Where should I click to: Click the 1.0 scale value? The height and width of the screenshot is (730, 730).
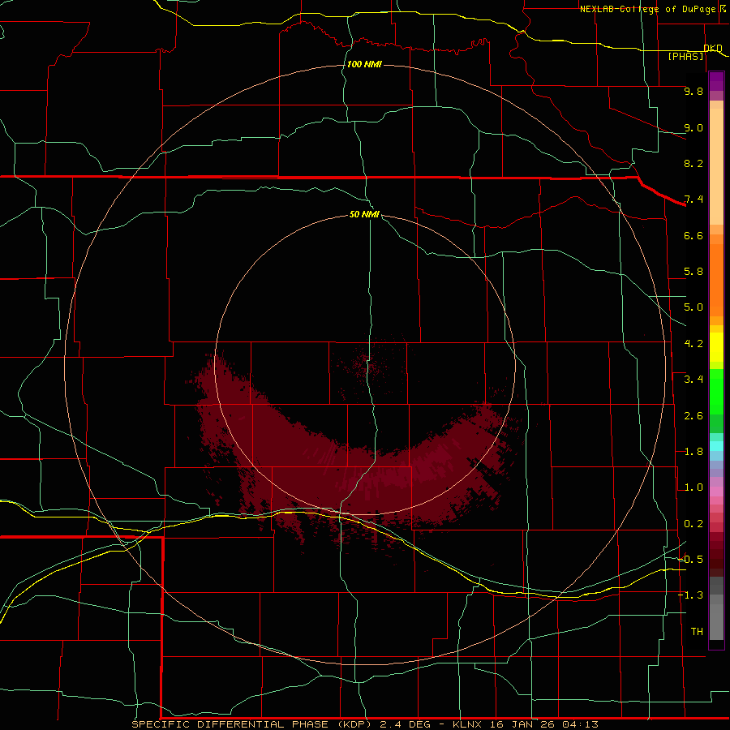tap(693, 487)
